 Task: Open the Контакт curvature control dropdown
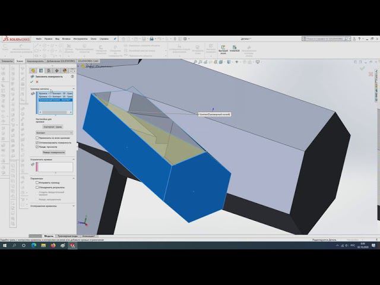pyautogui.click(x=54, y=133)
